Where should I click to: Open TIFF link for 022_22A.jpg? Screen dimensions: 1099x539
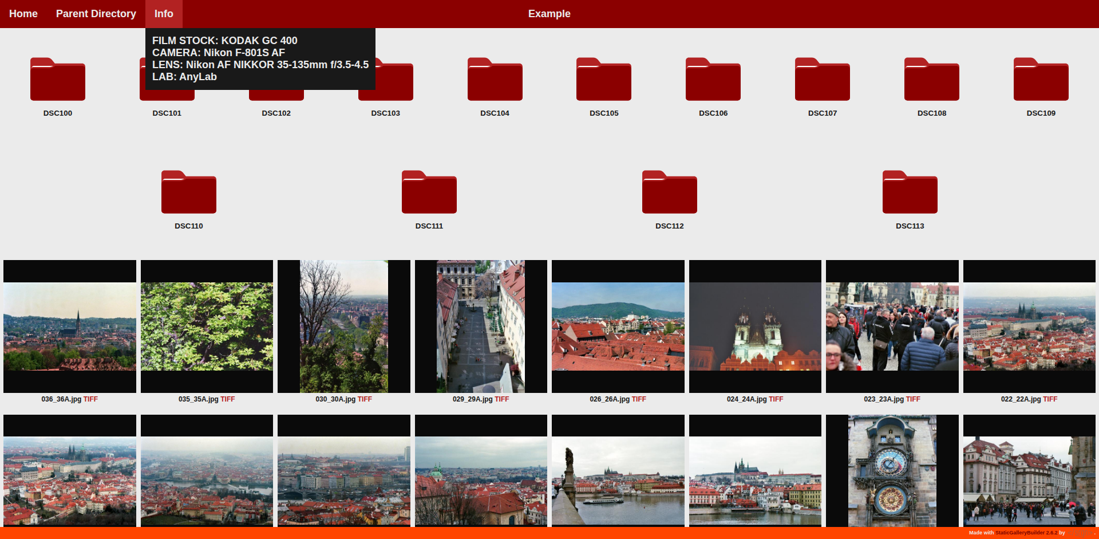click(1050, 399)
